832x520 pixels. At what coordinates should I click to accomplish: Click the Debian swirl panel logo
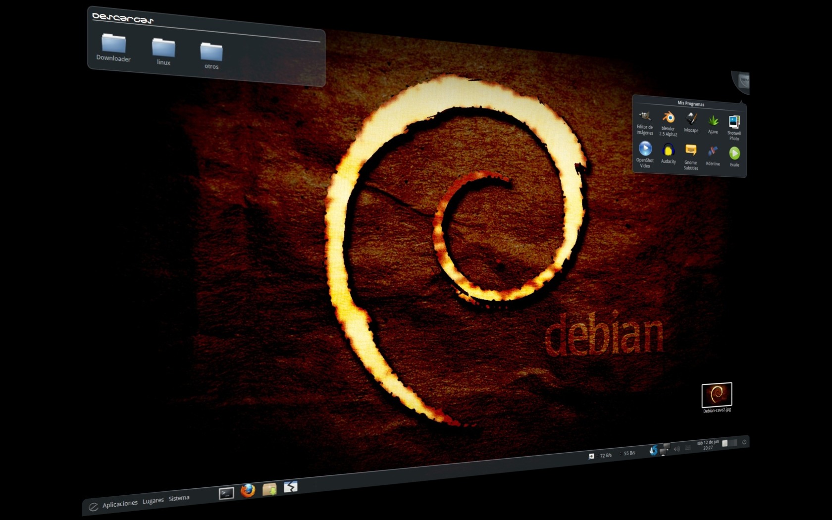click(x=93, y=507)
